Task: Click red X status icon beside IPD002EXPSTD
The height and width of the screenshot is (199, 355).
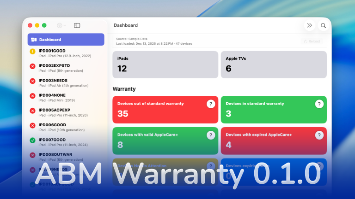Action: (32, 66)
